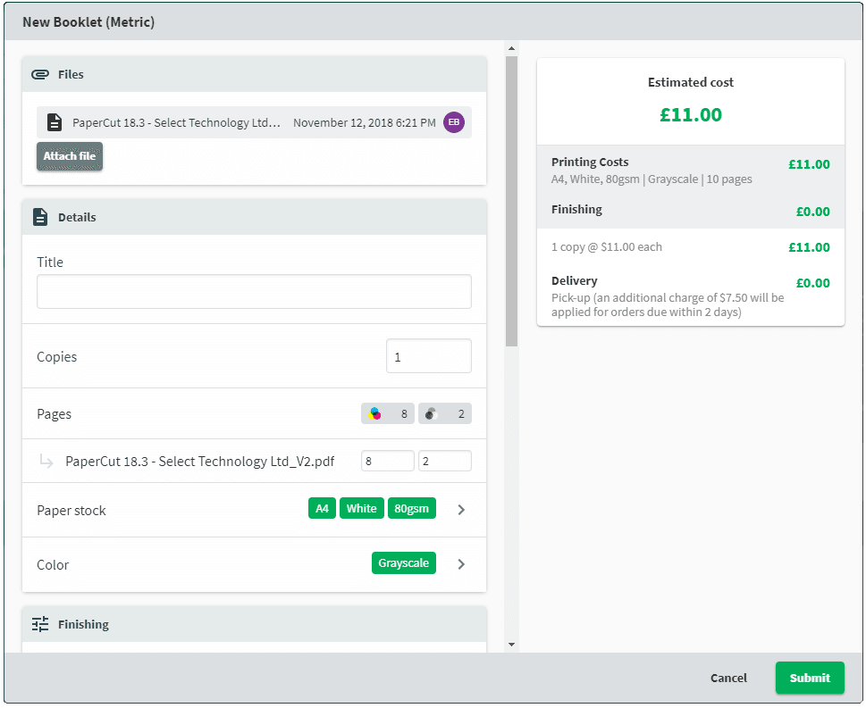Click the New Booklet (Metric) dialog title
Viewport: 866px width, 708px height.
[88, 22]
